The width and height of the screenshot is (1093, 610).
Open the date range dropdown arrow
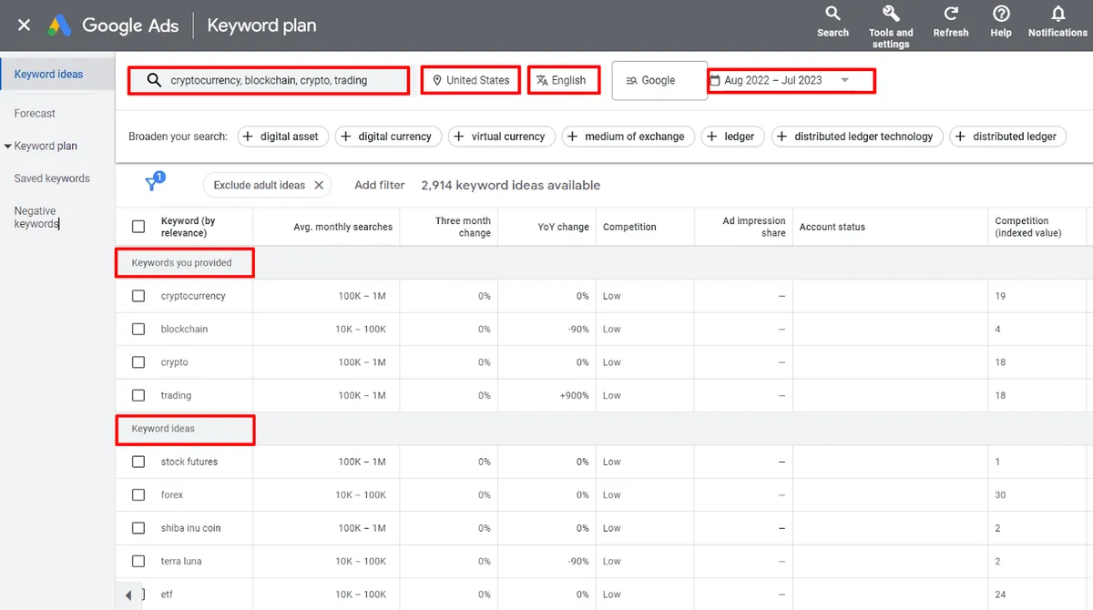845,80
